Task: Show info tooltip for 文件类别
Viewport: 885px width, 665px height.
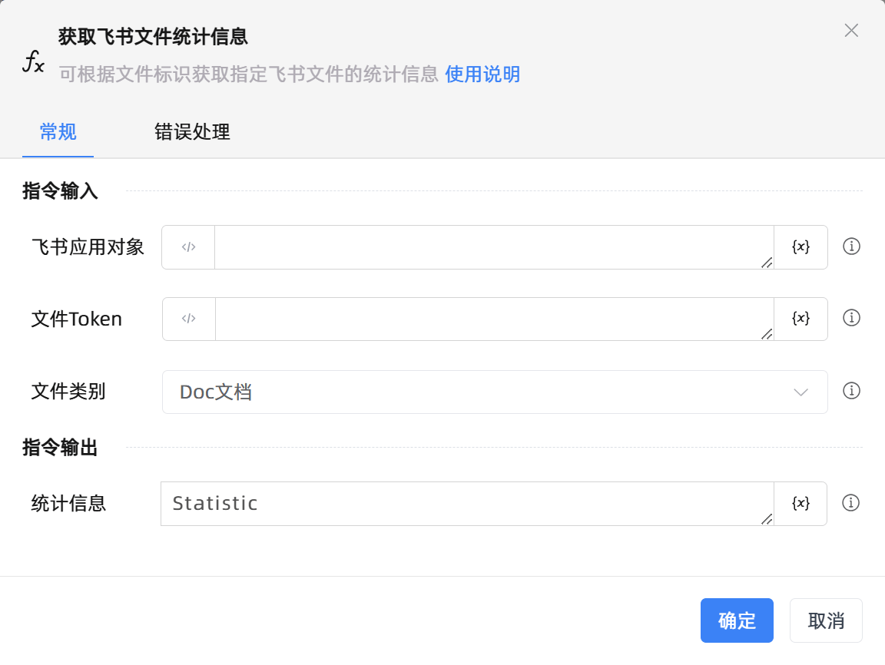Action: (851, 391)
